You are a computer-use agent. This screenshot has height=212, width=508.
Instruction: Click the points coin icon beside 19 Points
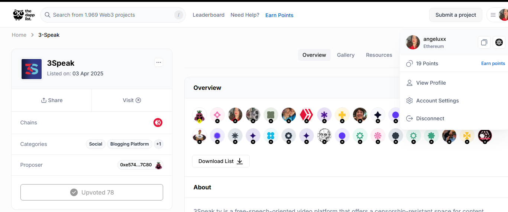tap(410, 63)
